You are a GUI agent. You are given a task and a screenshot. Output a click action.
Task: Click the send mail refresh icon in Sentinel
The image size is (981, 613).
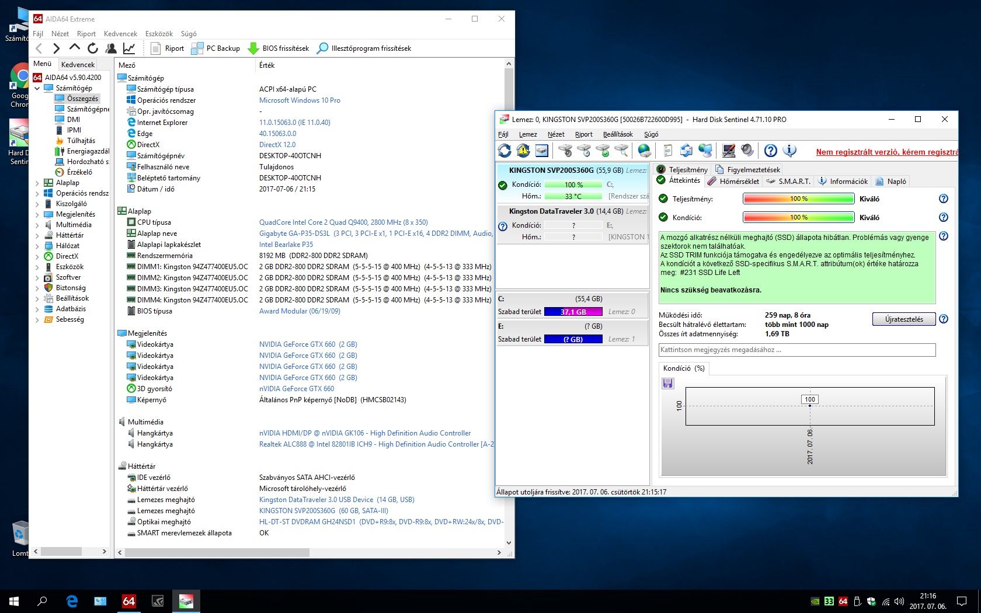tap(687, 151)
